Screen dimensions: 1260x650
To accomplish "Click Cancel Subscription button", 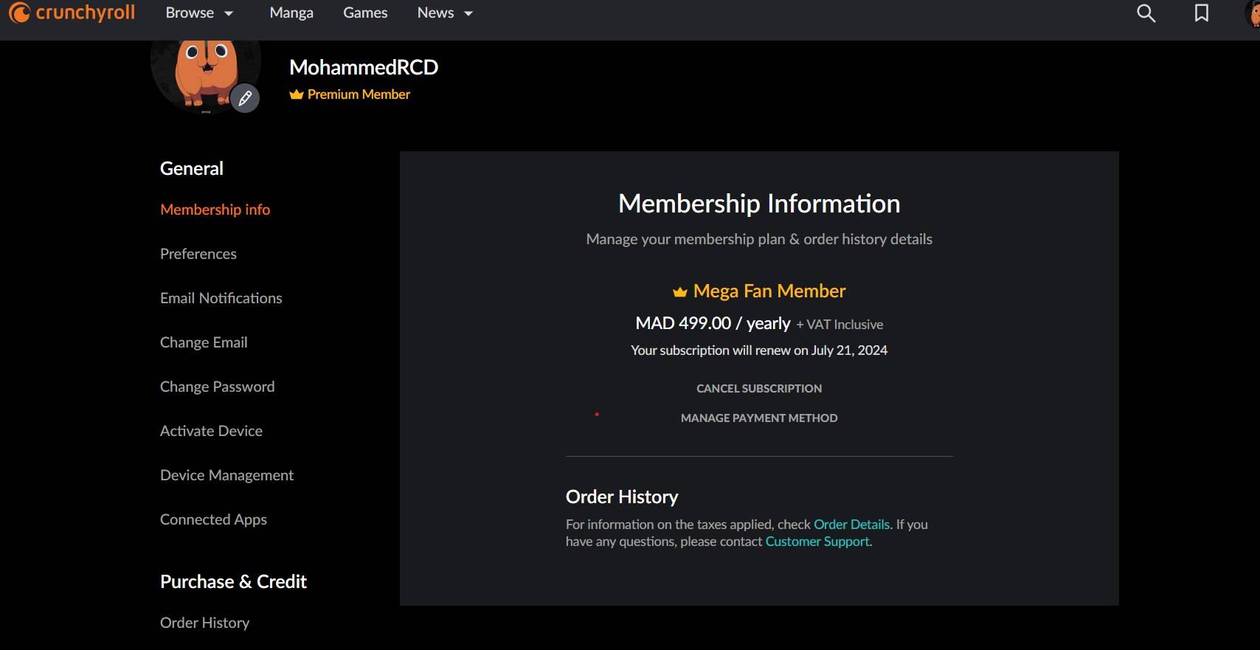I will (759, 389).
